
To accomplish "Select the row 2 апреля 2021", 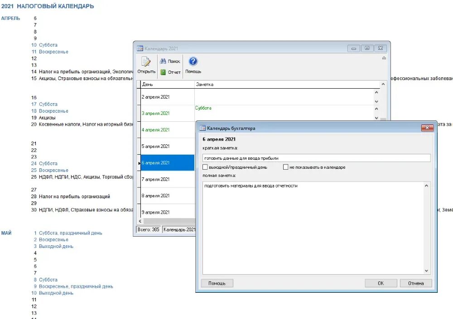I will [x=168, y=97].
